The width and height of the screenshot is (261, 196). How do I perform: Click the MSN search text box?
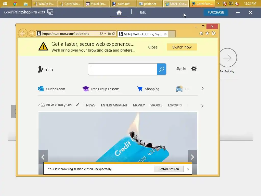(123, 69)
